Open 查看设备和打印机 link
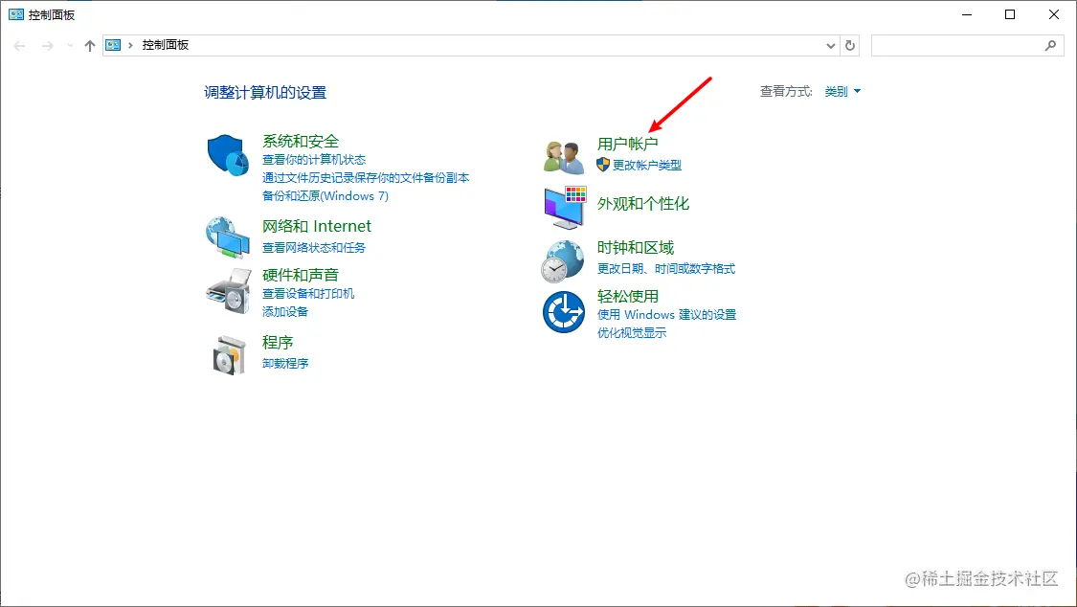Viewport: 1077px width, 607px height. click(307, 293)
